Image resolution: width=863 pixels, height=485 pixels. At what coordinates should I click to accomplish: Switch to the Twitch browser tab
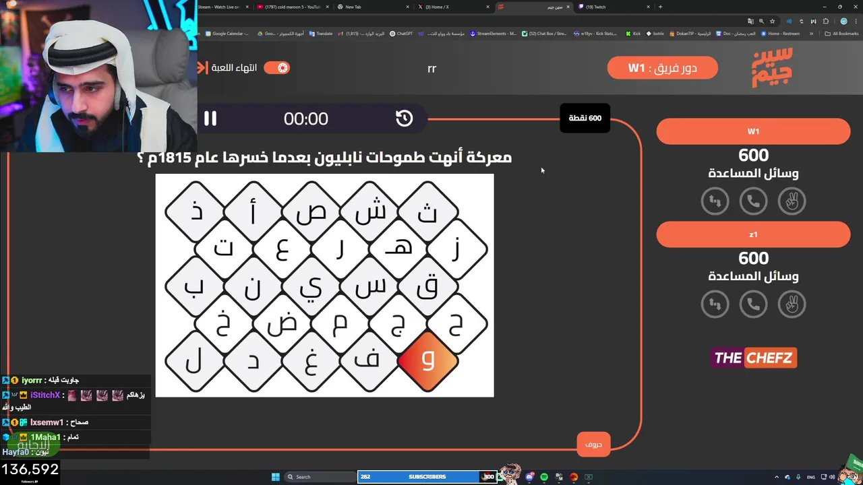click(615, 7)
